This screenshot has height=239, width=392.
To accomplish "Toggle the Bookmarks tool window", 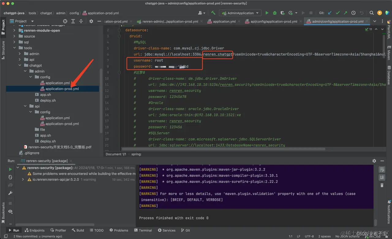I will pos(3,212).
